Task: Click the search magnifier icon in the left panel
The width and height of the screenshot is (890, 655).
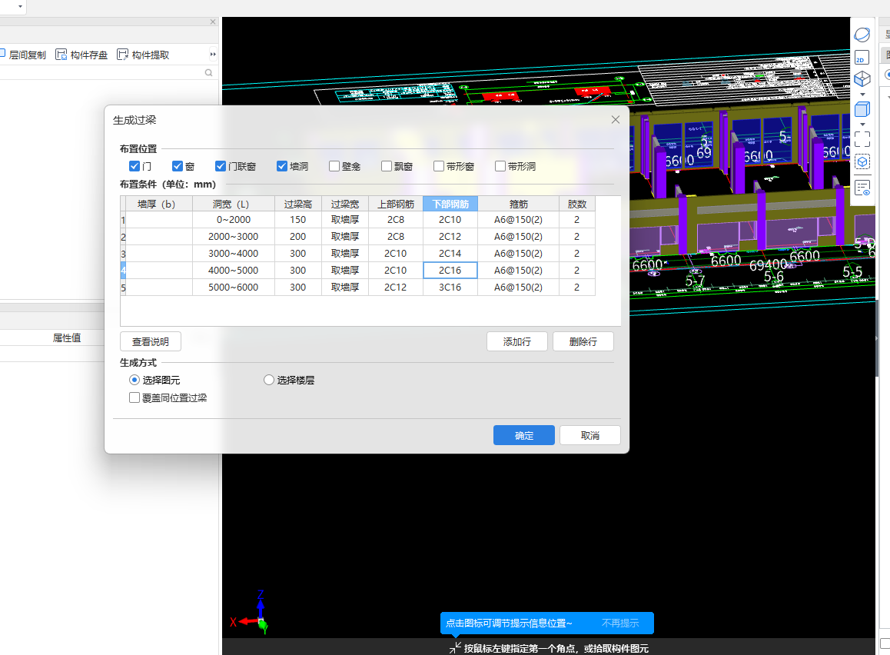Action: [x=208, y=73]
